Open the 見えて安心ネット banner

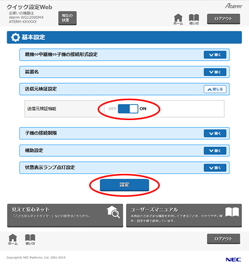(65, 215)
